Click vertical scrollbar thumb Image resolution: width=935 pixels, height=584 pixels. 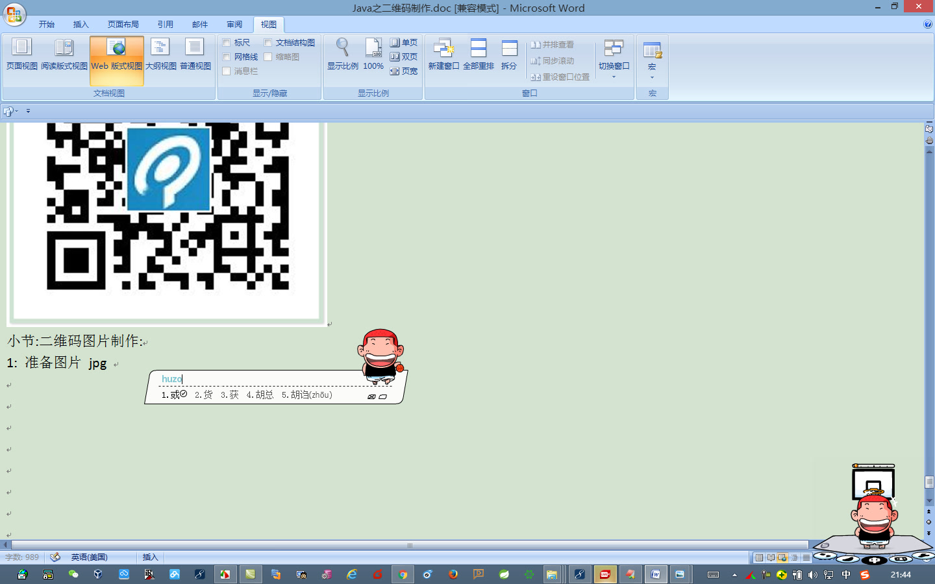[929, 481]
